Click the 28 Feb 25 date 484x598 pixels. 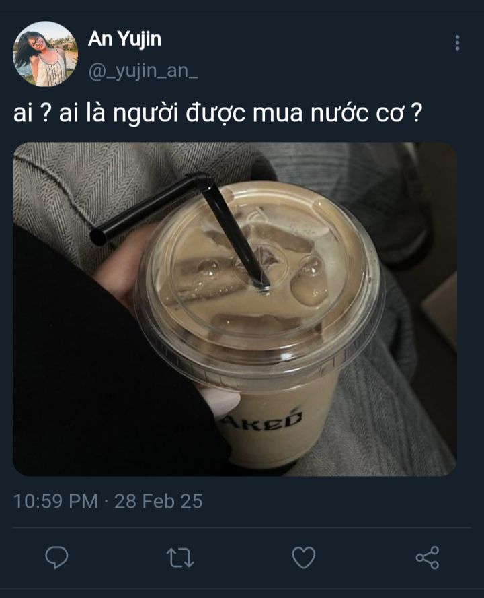point(159,501)
